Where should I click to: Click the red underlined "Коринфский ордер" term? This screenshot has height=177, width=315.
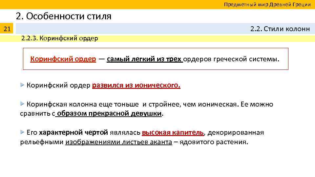63,59
